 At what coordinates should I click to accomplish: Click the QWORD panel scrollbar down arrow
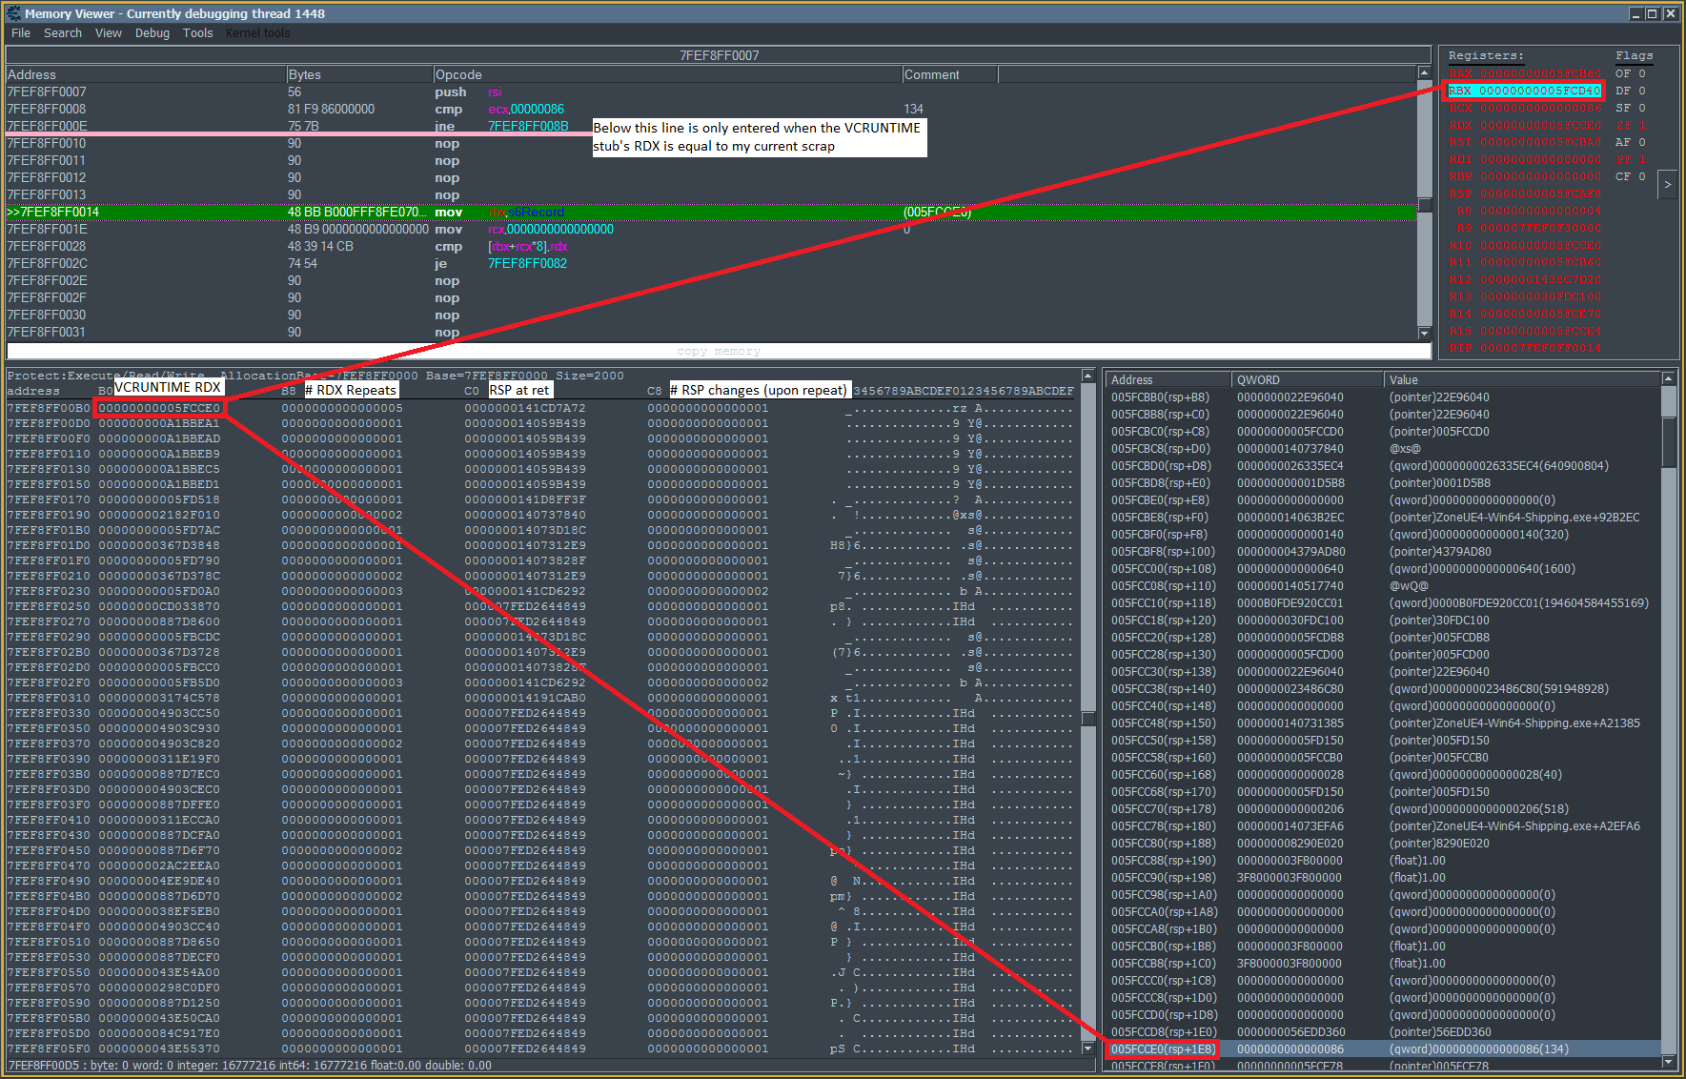pyautogui.click(x=1669, y=1061)
